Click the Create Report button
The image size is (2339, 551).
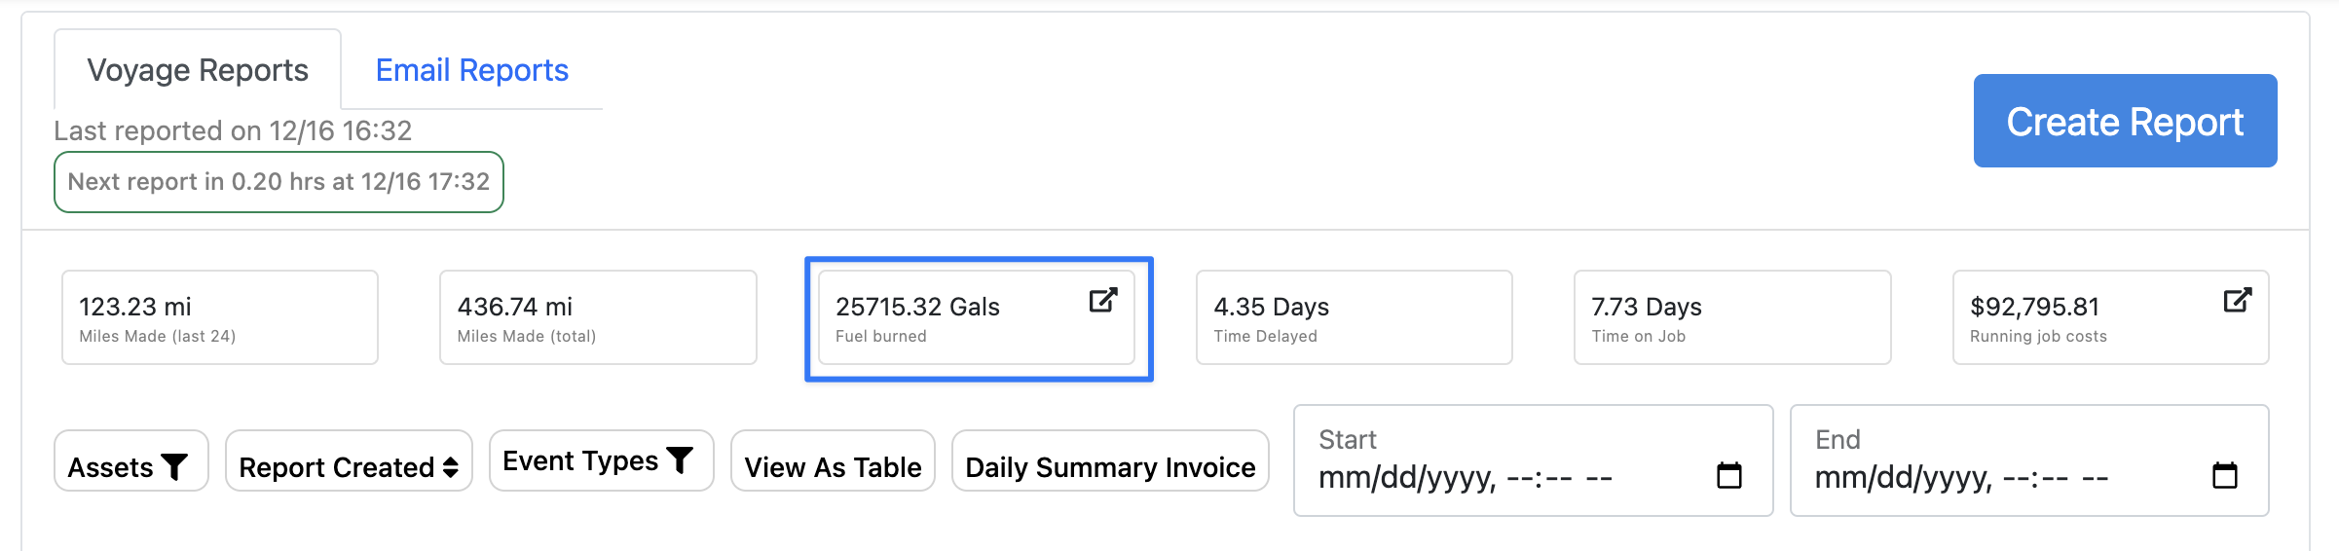coord(2125,121)
